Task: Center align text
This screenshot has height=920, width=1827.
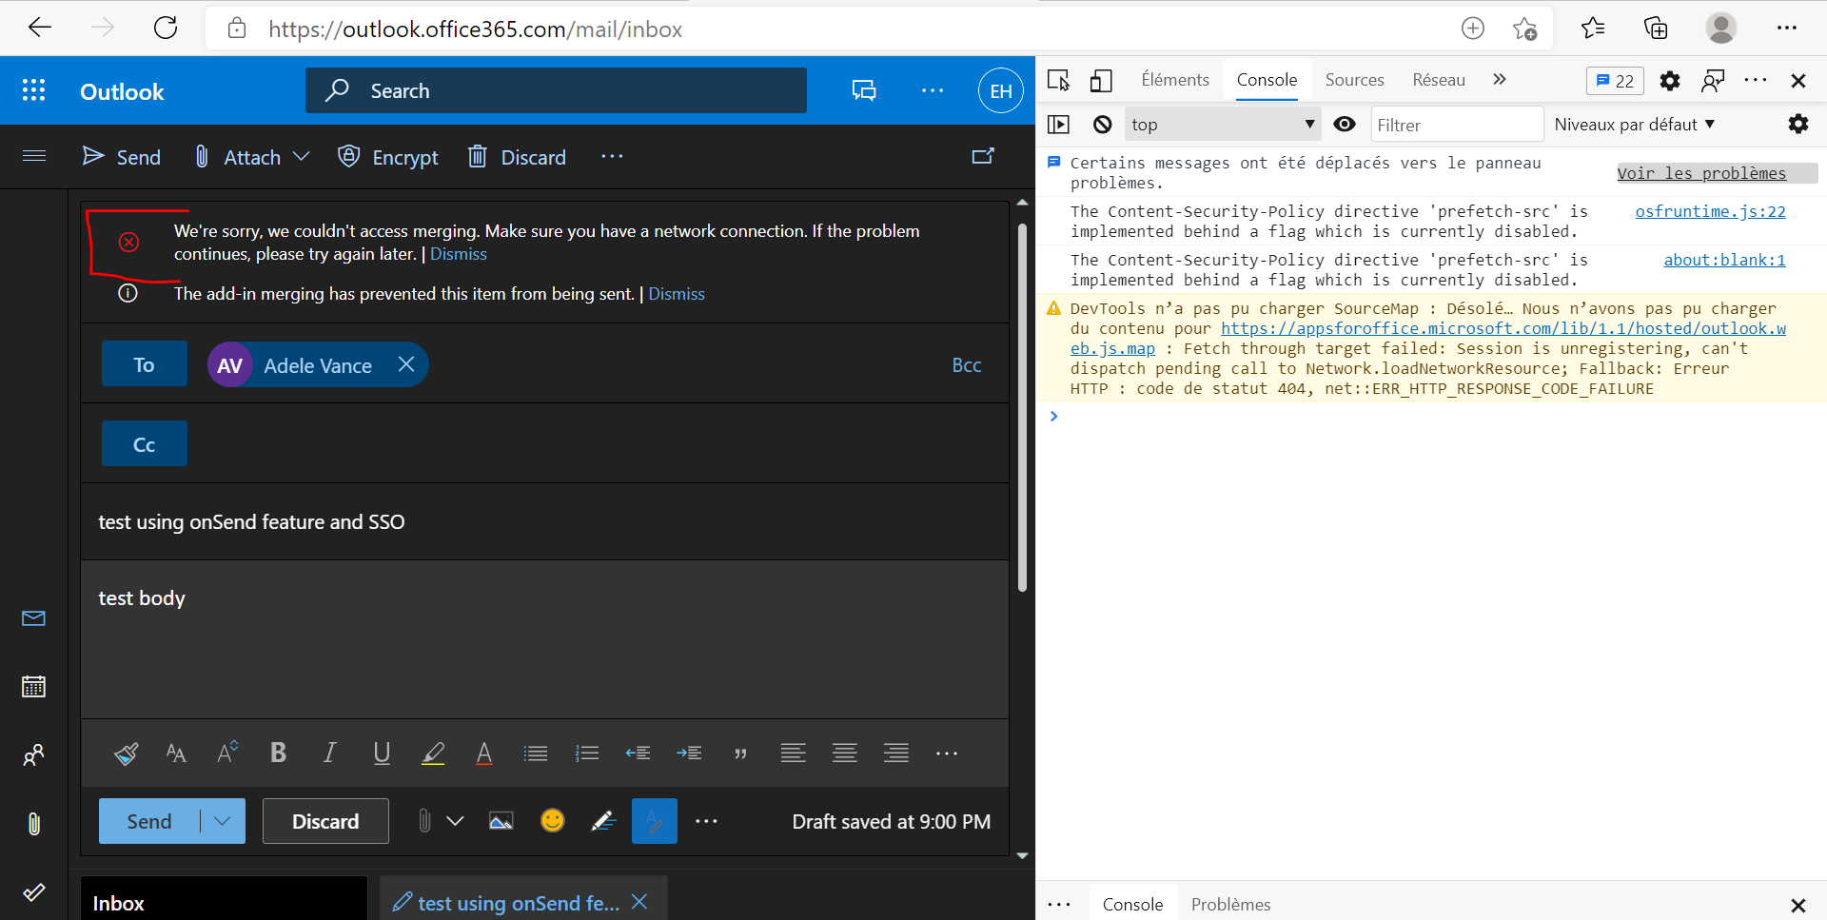Action: pyautogui.click(x=844, y=754)
